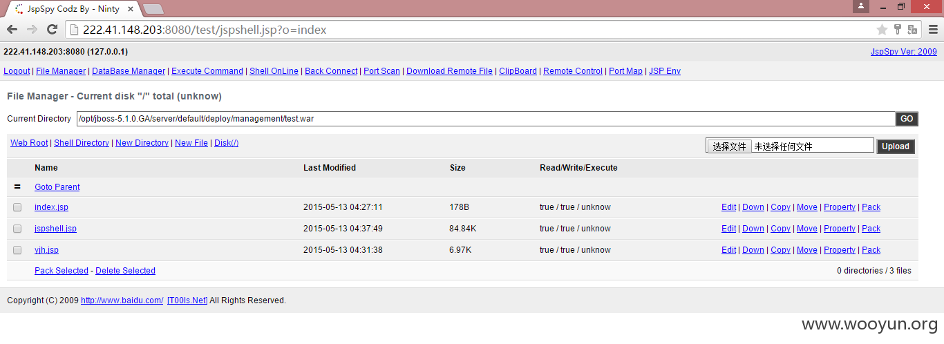
Task: Open Chrome hamburger menu
Action: click(932, 30)
